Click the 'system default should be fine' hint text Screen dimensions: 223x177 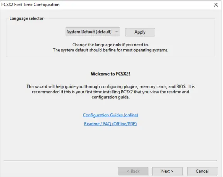pos(111,50)
